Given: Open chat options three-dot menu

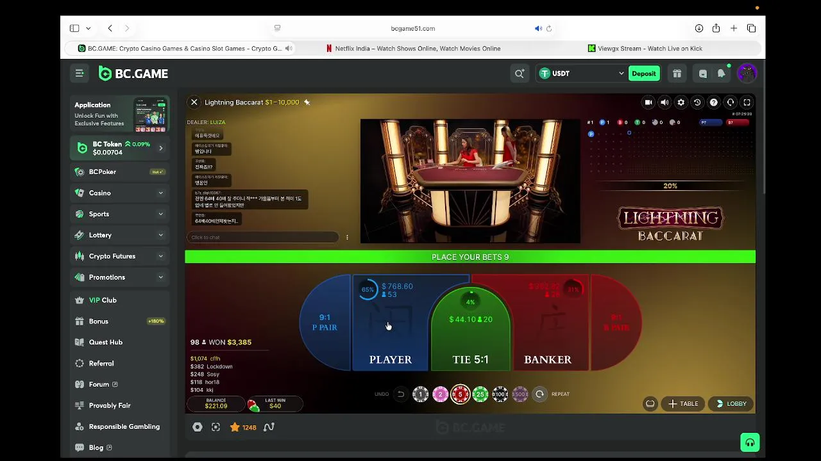Looking at the screenshot, I should (347, 238).
